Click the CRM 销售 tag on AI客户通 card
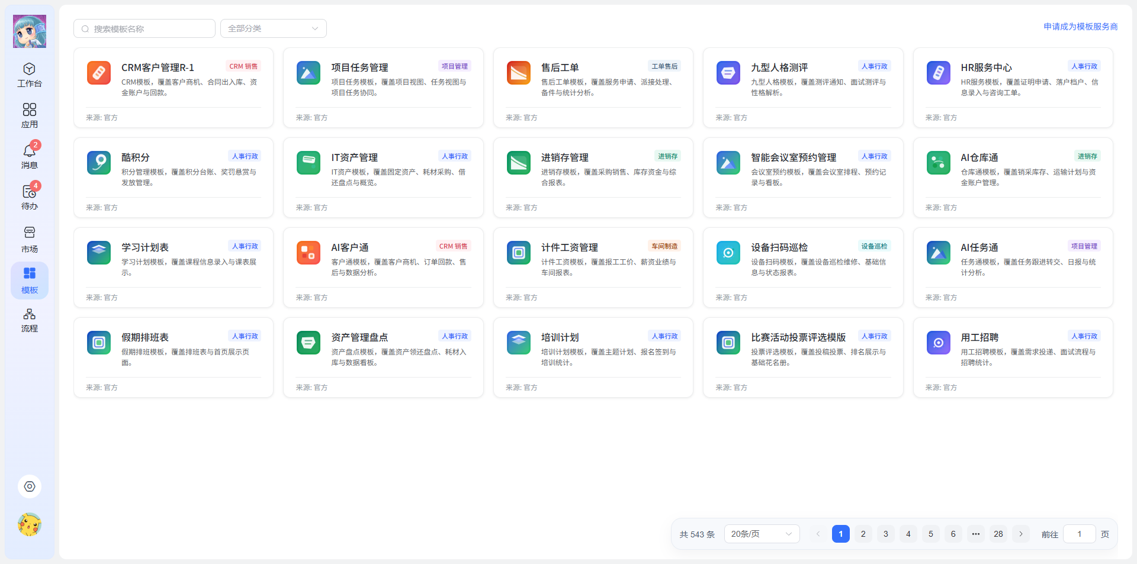The height and width of the screenshot is (564, 1137). tap(453, 246)
